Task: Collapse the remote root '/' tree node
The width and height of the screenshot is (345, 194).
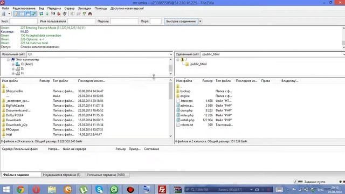Action: click(178, 60)
